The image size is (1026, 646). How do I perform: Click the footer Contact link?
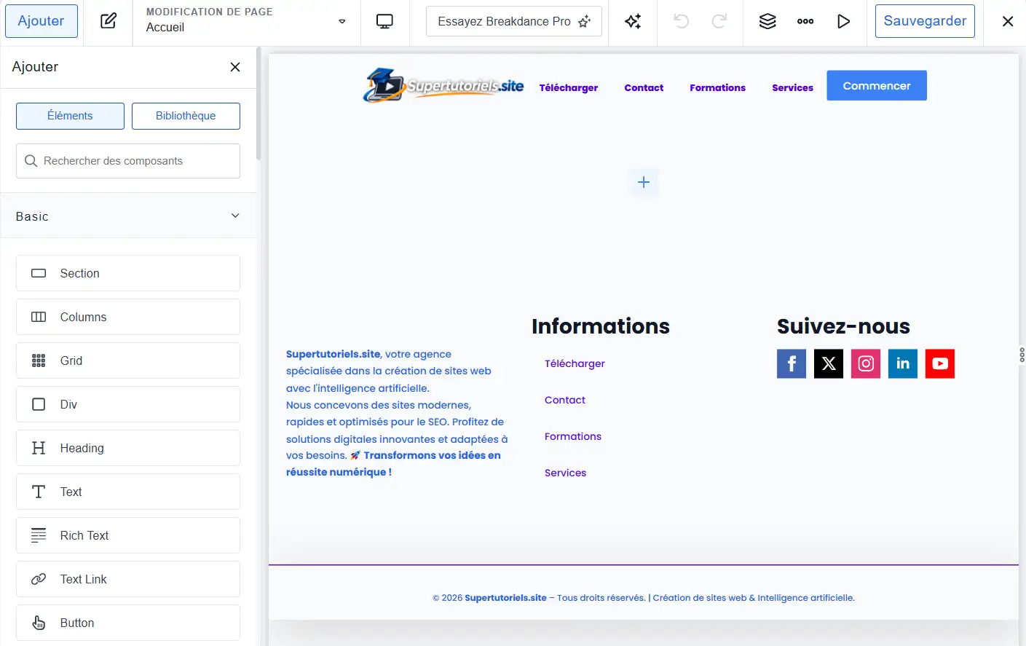tap(565, 400)
